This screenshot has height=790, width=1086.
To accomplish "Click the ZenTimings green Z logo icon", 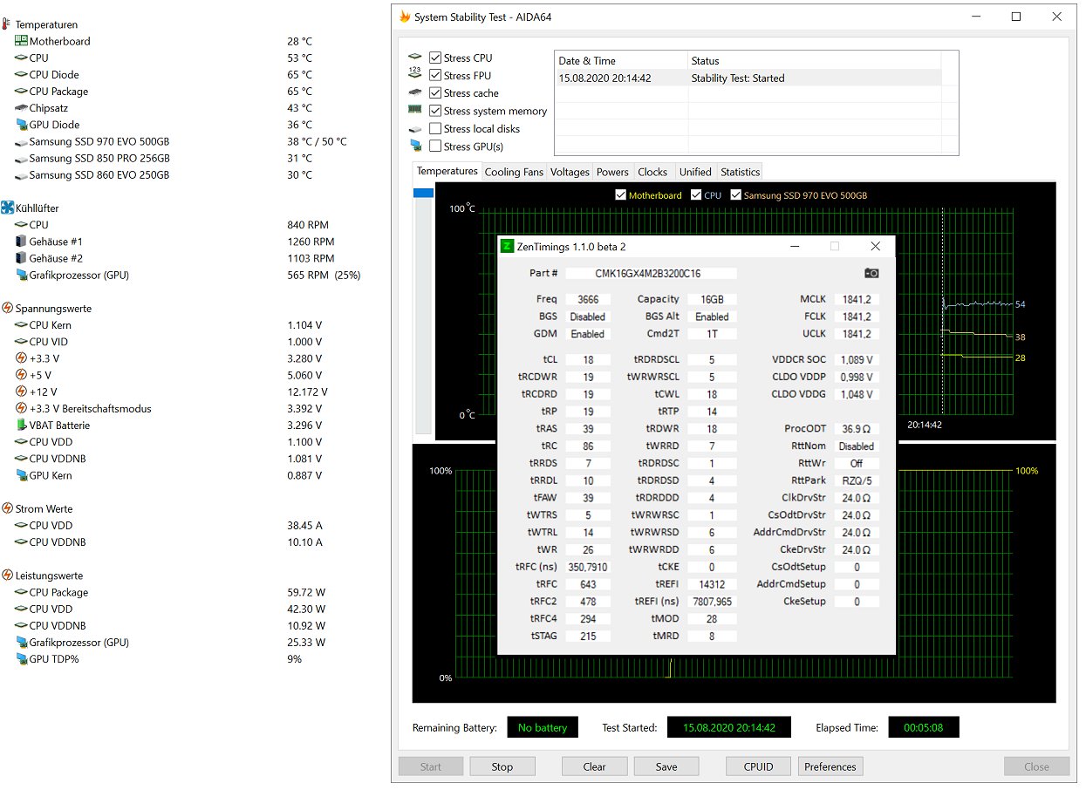I will click(x=507, y=247).
